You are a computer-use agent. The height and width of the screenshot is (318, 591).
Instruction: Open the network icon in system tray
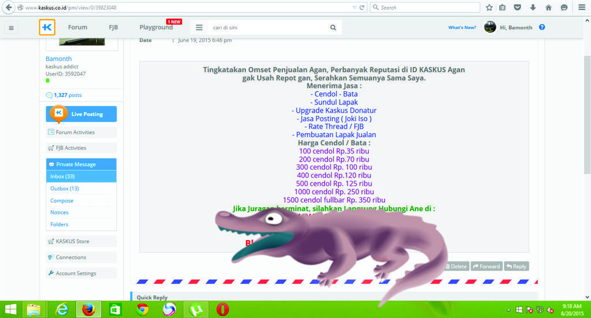pos(540,310)
